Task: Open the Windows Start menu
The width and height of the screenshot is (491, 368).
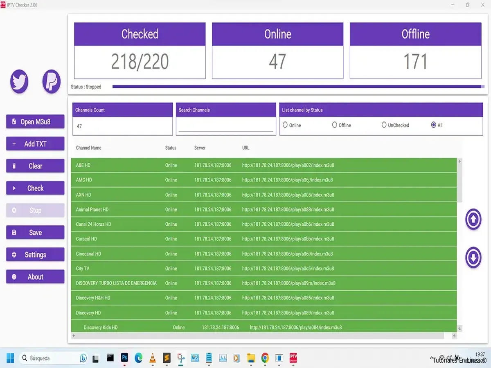Action: tap(10, 358)
